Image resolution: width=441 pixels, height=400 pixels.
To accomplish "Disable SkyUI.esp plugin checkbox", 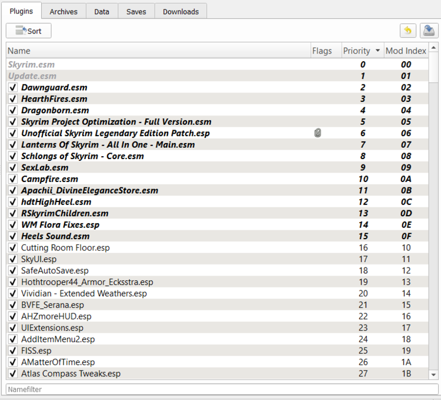I will click(13, 259).
